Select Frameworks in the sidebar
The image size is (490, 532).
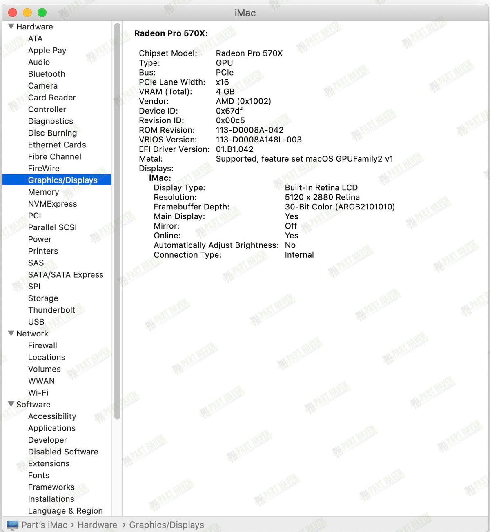[x=51, y=487]
